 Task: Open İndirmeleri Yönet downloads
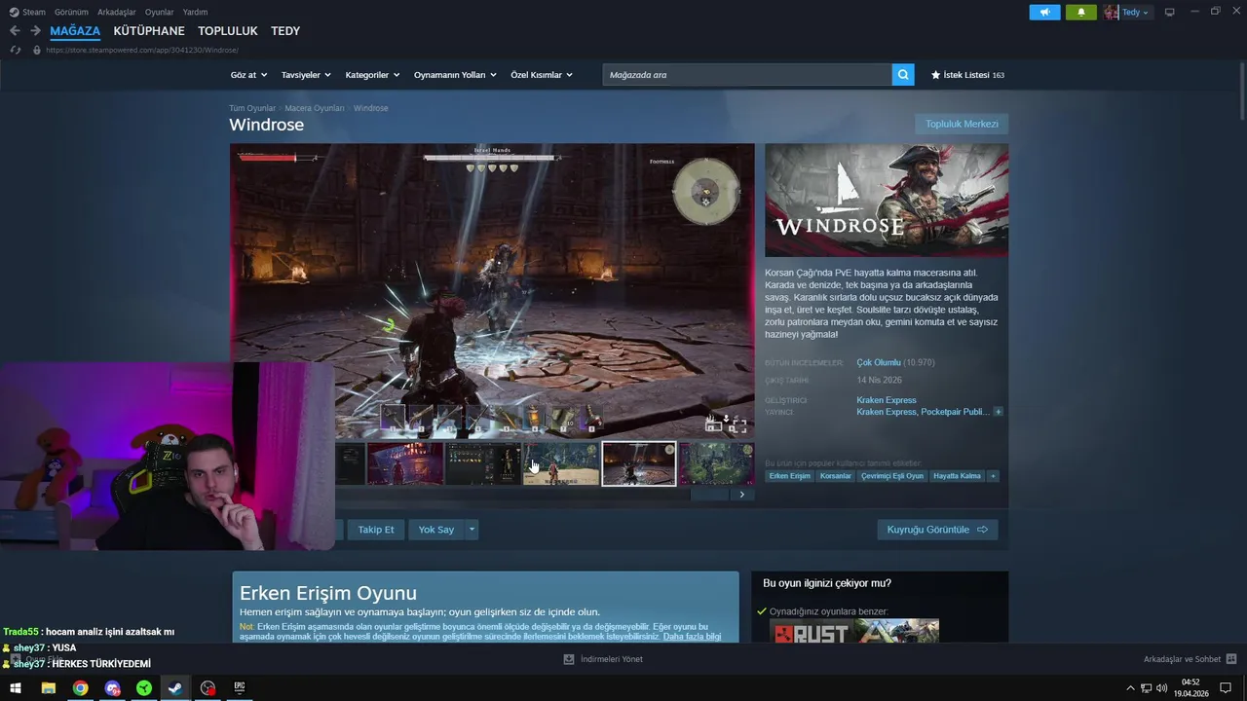(603, 659)
